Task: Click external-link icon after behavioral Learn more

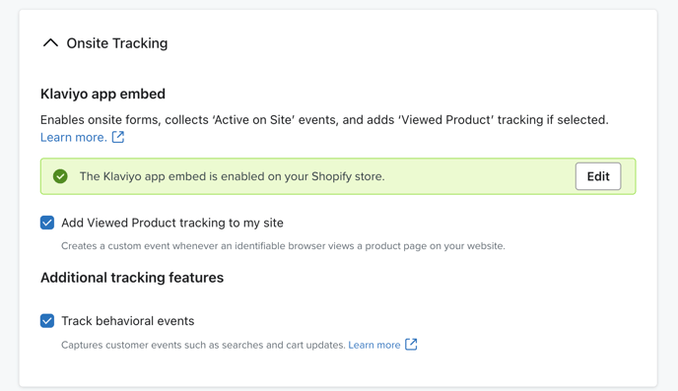Action: 411,345
